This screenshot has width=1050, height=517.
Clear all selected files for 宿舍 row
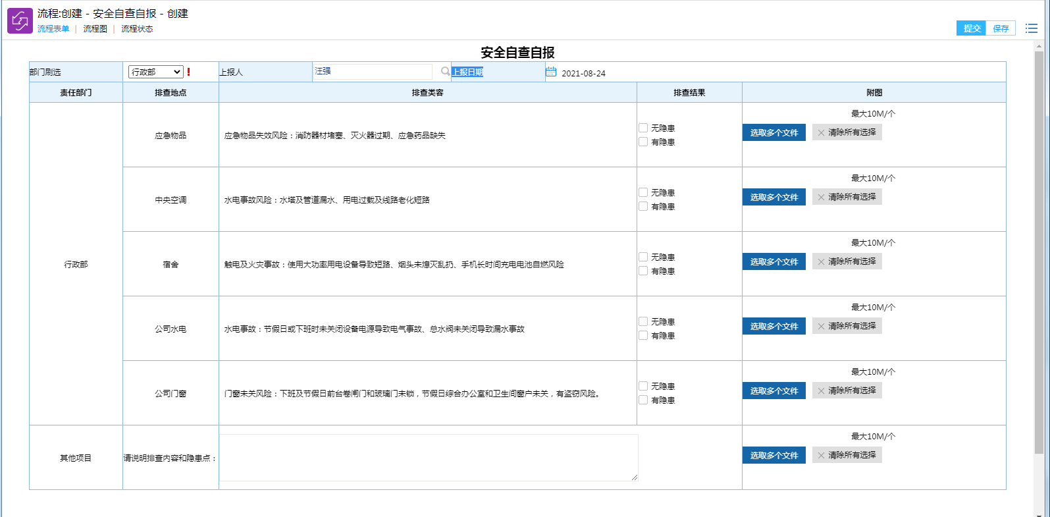coord(847,261)
